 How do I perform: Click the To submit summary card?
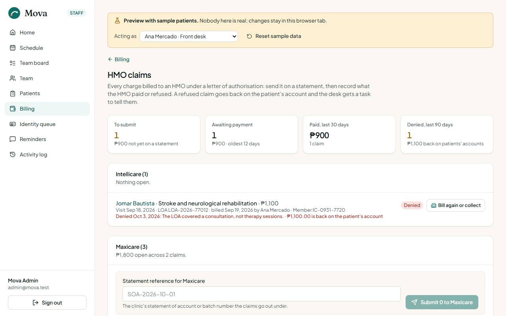pos(154,134)
